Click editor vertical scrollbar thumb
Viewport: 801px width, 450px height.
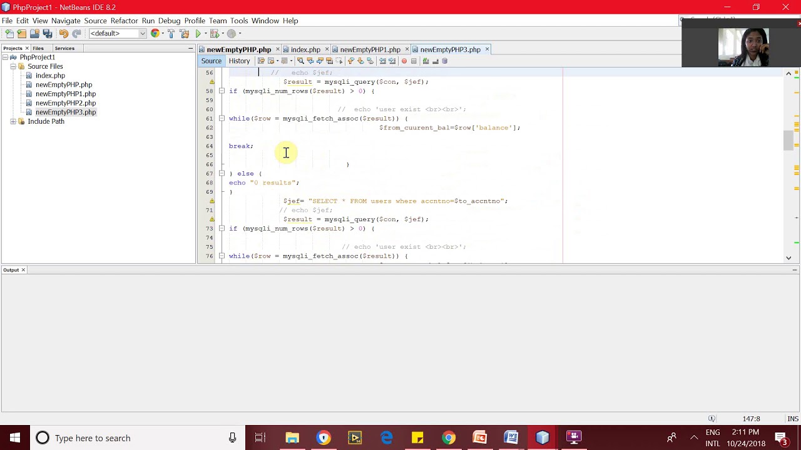[788, 141]
